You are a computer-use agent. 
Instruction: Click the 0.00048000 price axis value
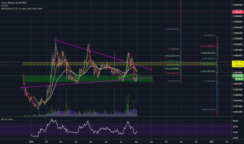[238, 16]
